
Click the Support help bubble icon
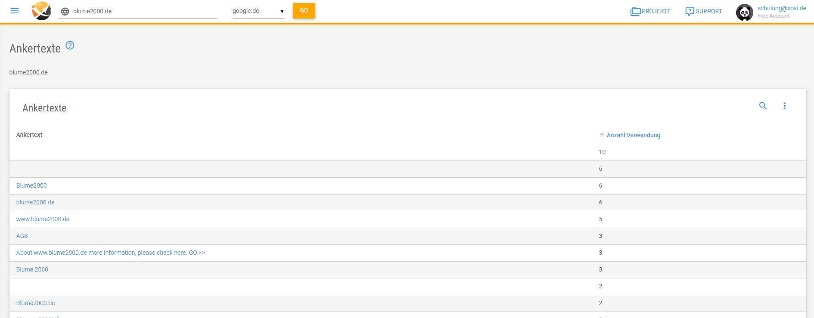click(x=690, y=12)
